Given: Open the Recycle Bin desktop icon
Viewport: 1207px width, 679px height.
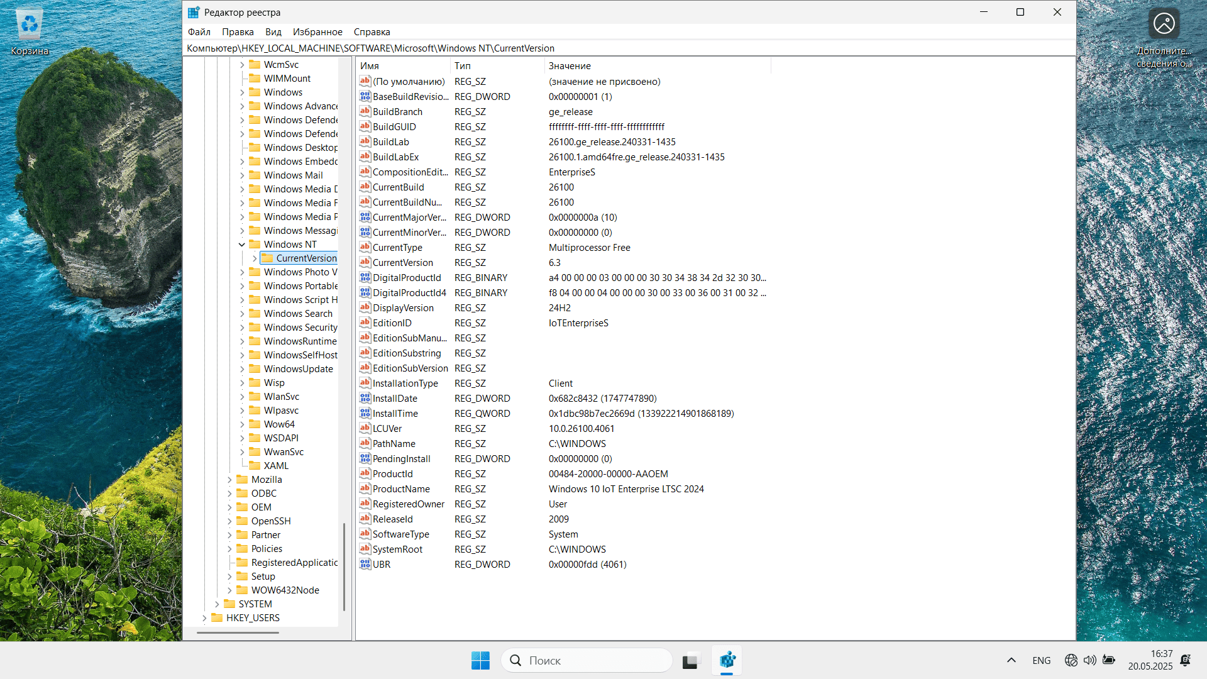Looking at the screenshot, I should pyautogui.click(x=30, y=31).
